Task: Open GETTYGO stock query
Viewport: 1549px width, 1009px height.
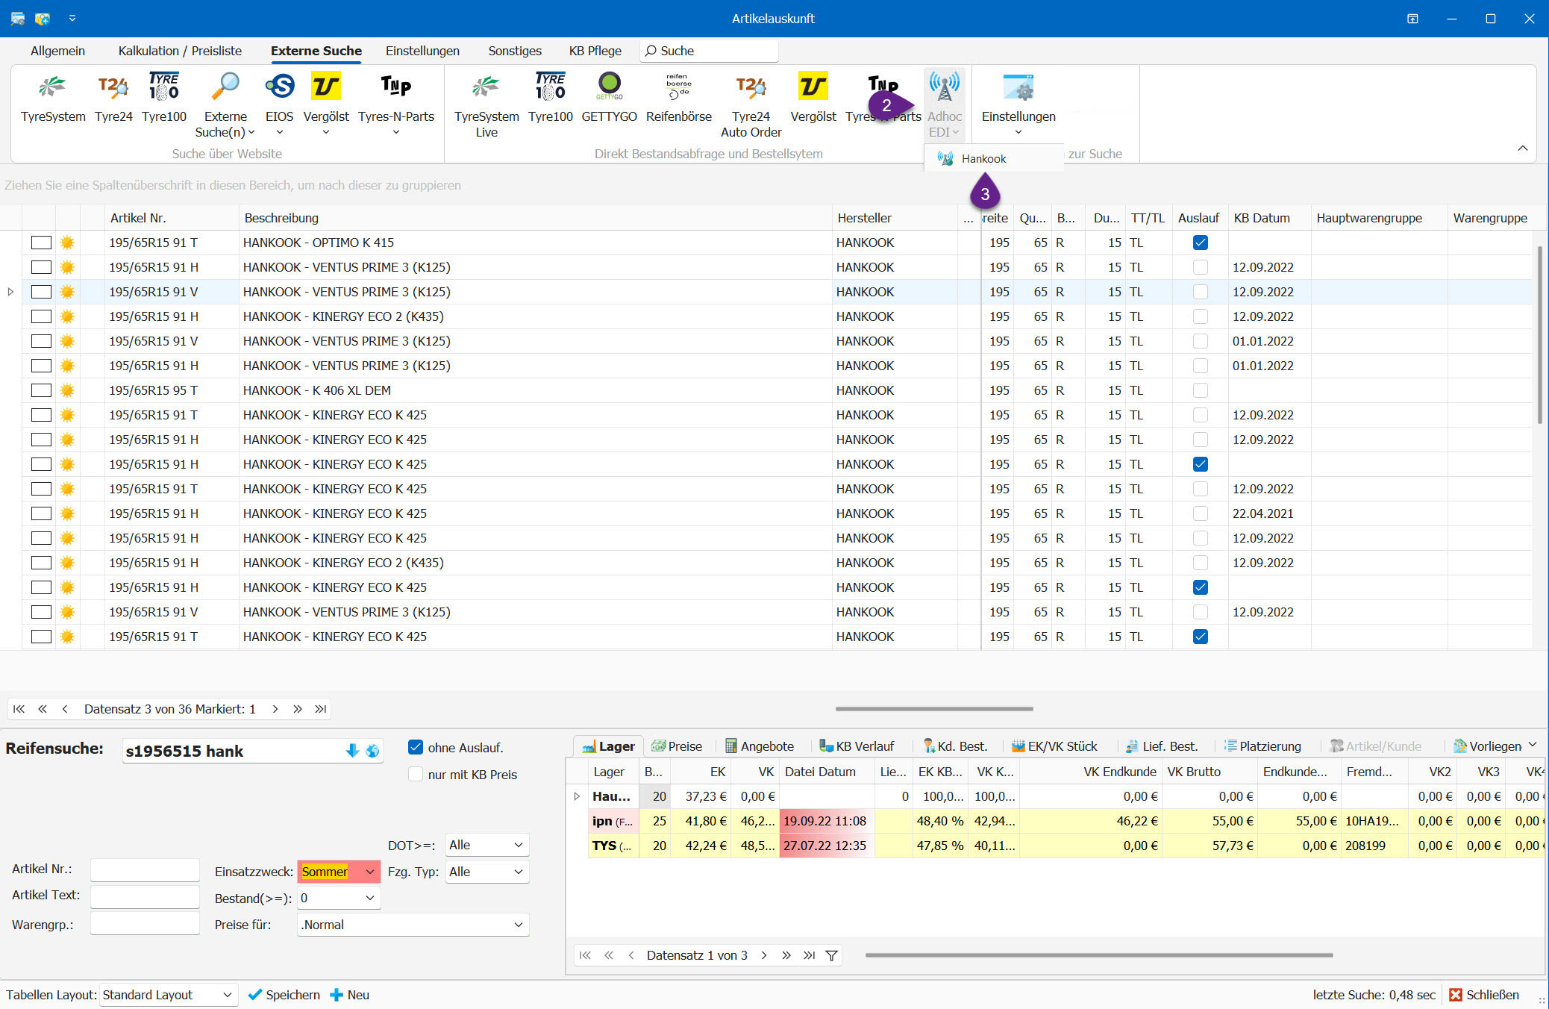Action: (x=610, y=98)
